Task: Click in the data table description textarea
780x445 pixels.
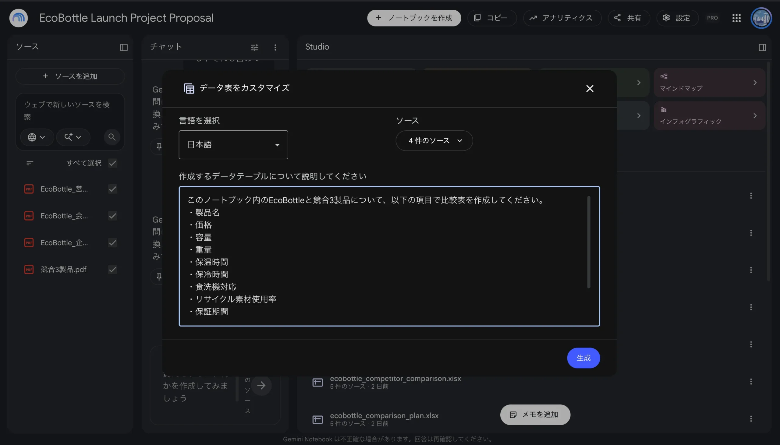Action: pyautogui.click(x=389, y=256)
